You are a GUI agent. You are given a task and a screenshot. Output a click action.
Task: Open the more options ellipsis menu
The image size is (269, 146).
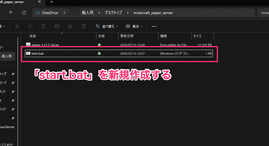point(154,26)
